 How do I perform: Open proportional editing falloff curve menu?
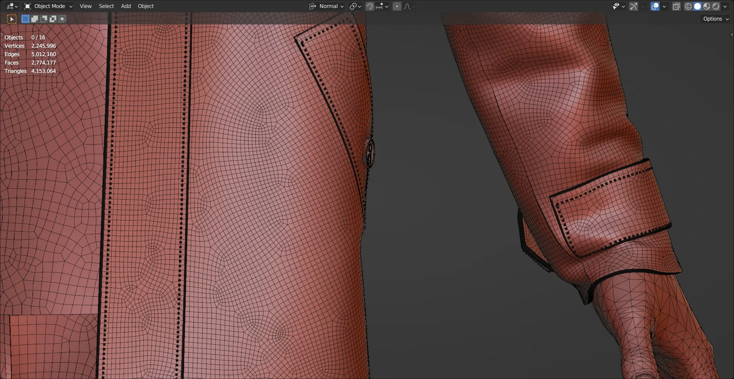pos(409,6)
